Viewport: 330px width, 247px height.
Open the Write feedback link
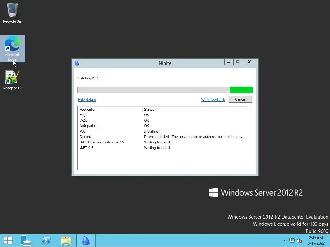pyautogui.click(x=213, y=100)
